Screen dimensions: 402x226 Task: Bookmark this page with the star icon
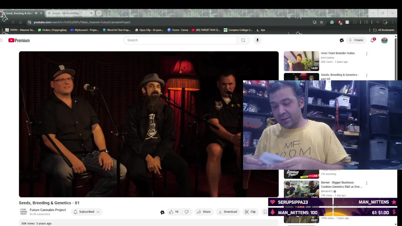[x=322, y=22]
